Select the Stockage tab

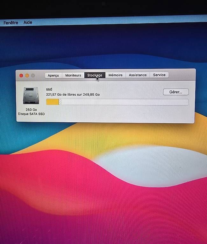(95, 75)
